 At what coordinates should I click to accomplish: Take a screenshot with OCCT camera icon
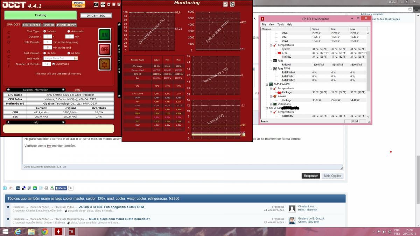(96, 4)
